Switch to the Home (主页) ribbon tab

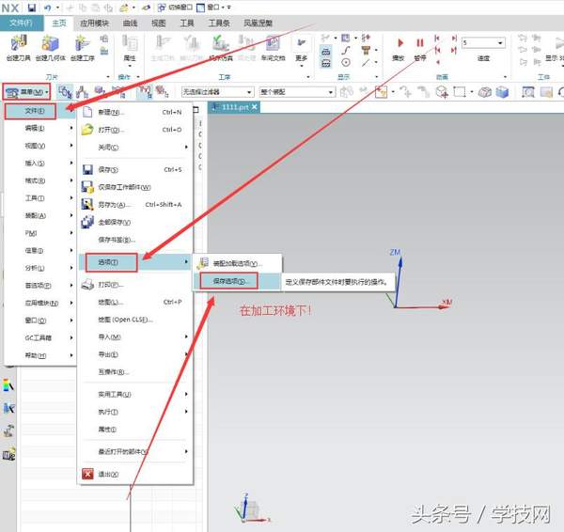point(59,23)
